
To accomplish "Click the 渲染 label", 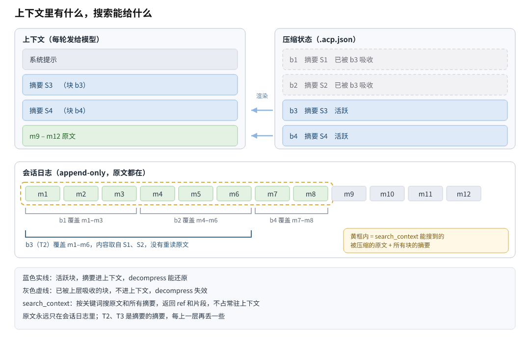I will (262, 96).
